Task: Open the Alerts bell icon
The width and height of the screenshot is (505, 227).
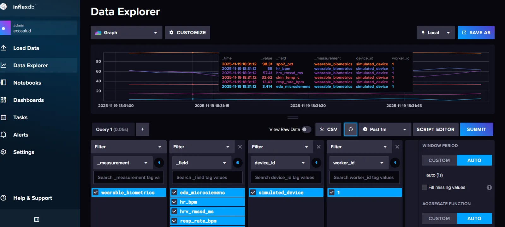Action: pos(3,134)
